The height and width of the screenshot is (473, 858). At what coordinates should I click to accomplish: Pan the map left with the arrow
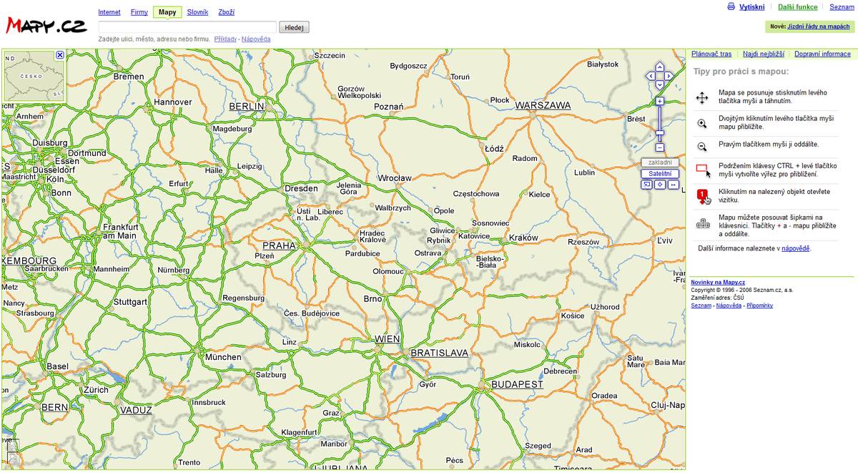pyautogui.click(x=651, y=76)
